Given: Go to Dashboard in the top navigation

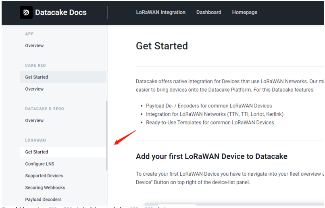Looking at the screenshot, I should pyautogui.click(x=209, y=13).
